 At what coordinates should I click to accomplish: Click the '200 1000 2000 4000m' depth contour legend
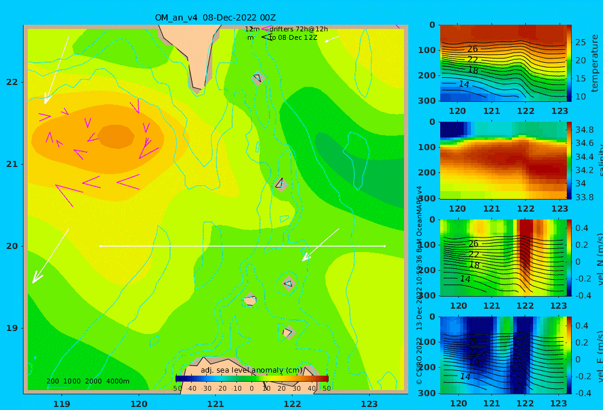click(87, 381)
